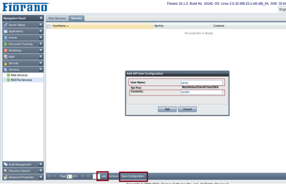Go to previous page arrow
This screenshot has width=286, height=184.
coord(55,176)
